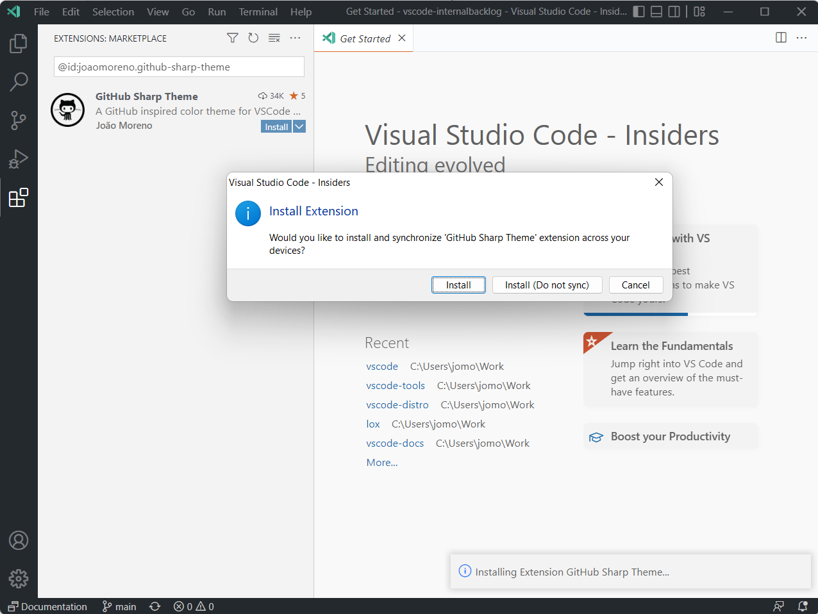Click the extension star rating

tap(297, 95)
